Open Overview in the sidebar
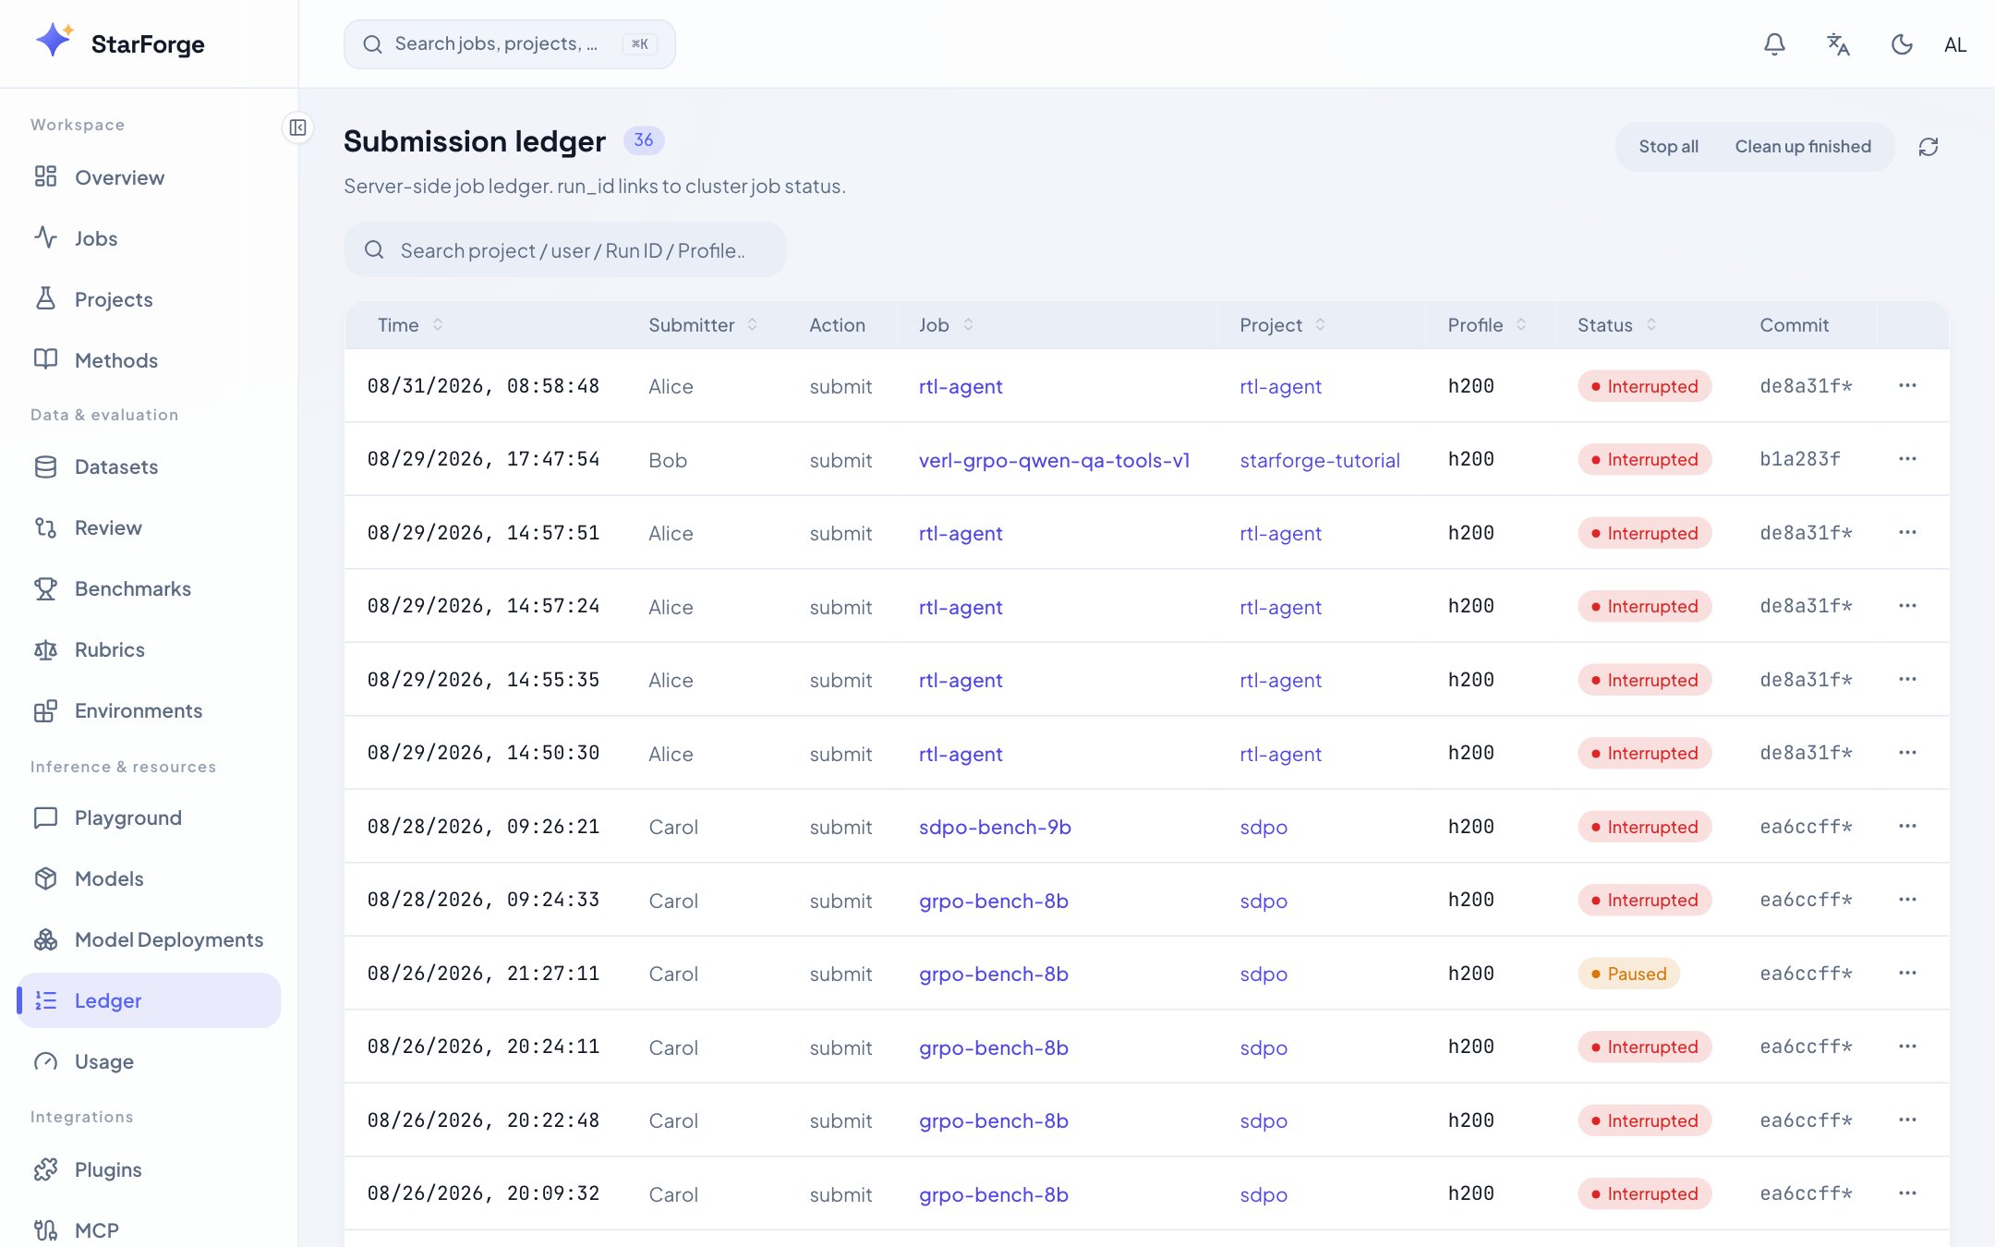The width and height of the screenshot is (1995, 1247). click(149, 177)
